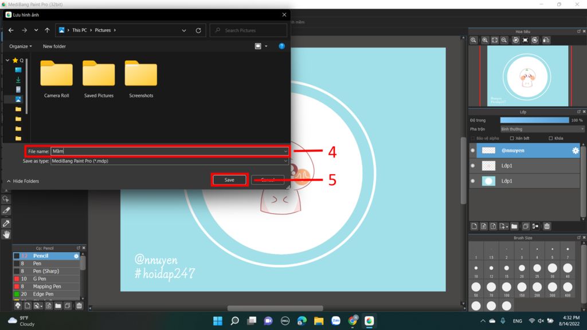Zoom out on the navigator preview
This screenshot has height=330, width=587.
point(504,40)
